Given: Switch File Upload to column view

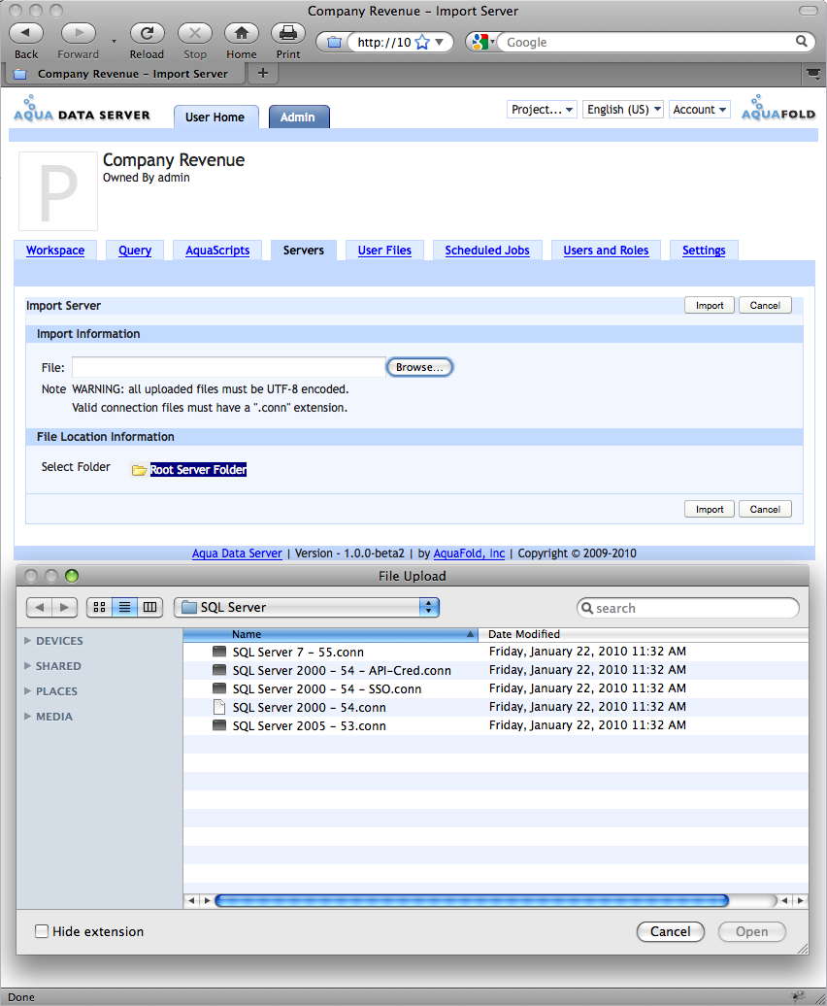Looking at the screenshot, I should tap(149, 607).
